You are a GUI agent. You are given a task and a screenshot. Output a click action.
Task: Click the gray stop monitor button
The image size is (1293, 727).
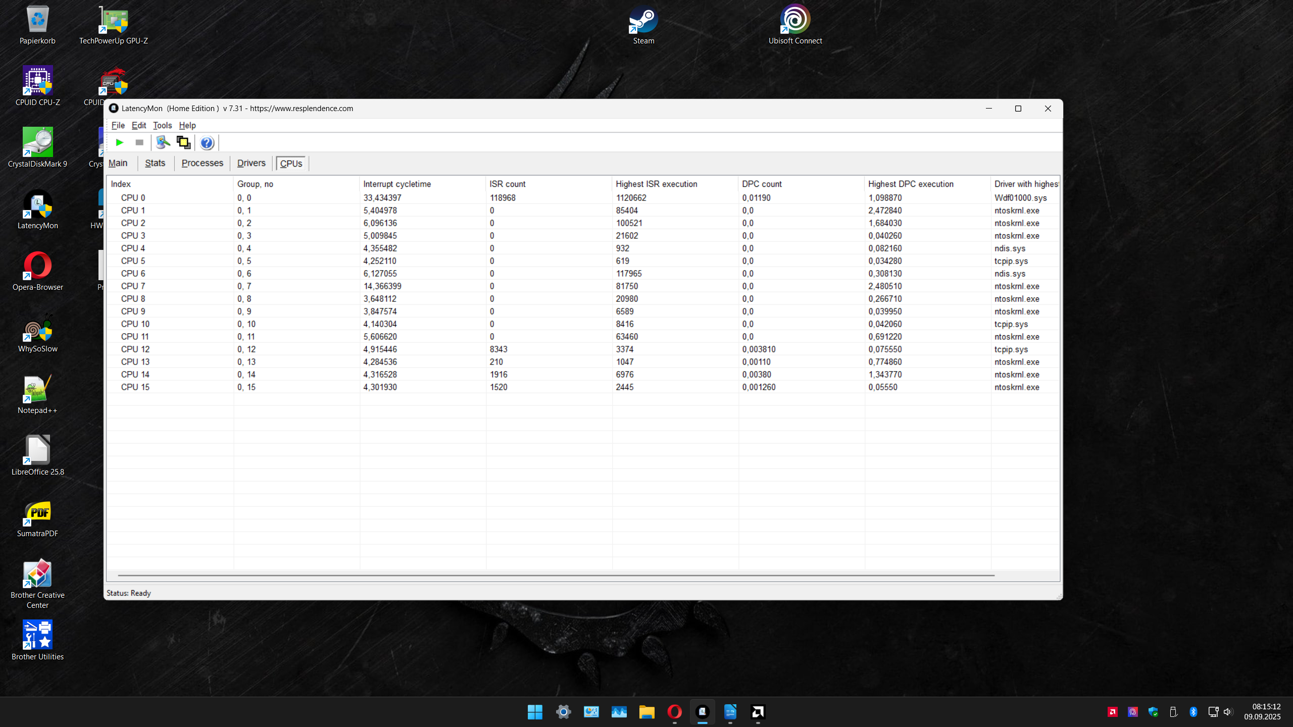pyautogui.click(x=139, y=143)
